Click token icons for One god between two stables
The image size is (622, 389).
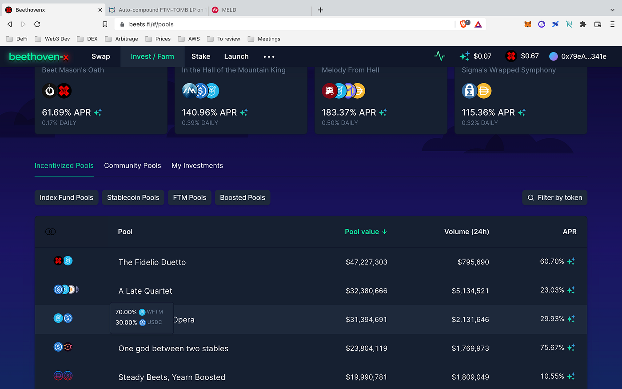pyautogui.click(x=63, y=347)
